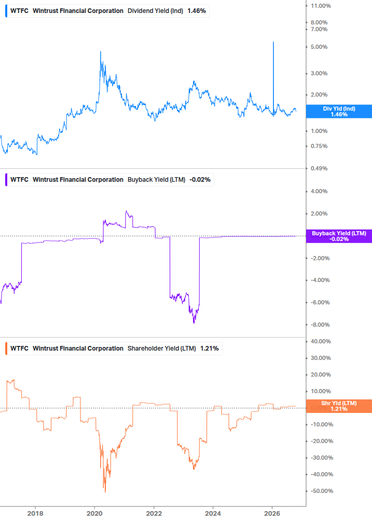The image size is (372, 522).
Task: Click the Shareholder Yield (LTM) legend label
Action: coord(161,349)
